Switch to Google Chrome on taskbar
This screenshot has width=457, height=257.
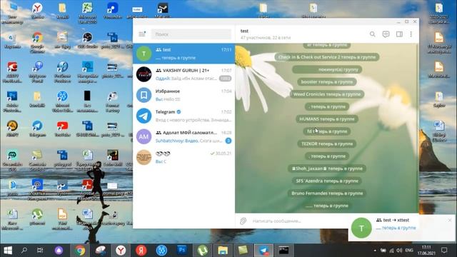(x=79, y=251)
